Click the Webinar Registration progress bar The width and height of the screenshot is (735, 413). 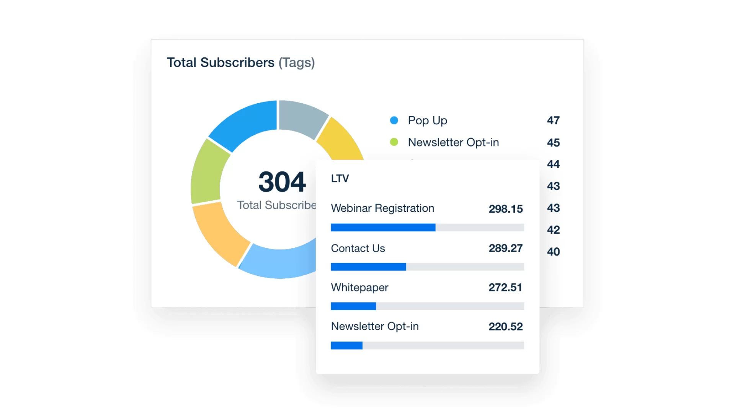pos(427,228)
